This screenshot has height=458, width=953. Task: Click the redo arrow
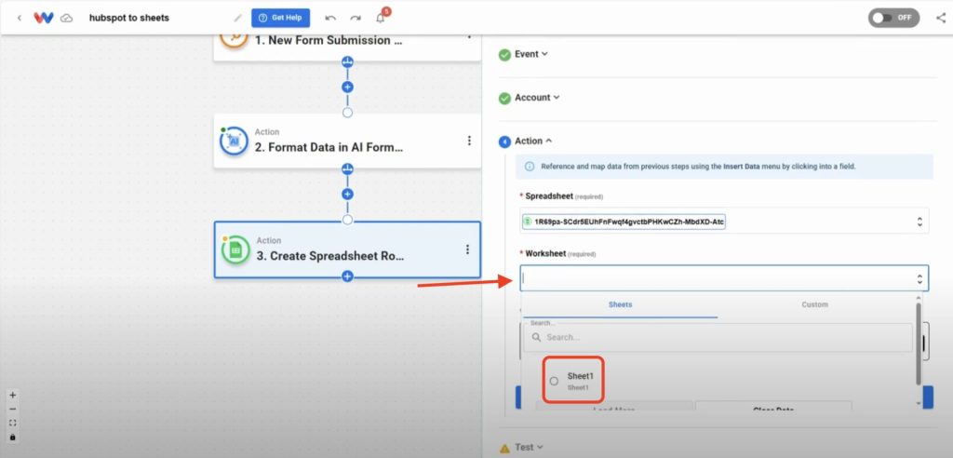(x=356, y=18)
